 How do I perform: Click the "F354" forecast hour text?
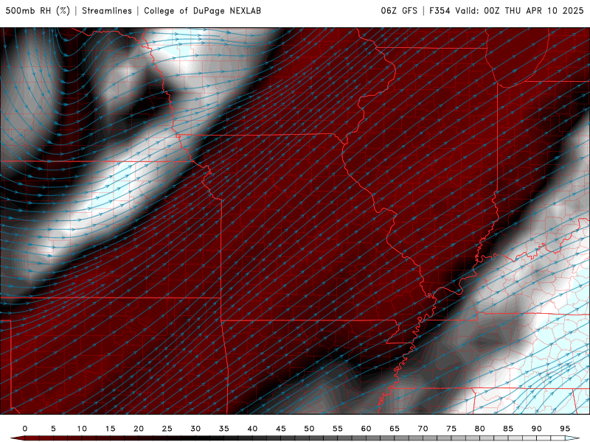(440, 11)
